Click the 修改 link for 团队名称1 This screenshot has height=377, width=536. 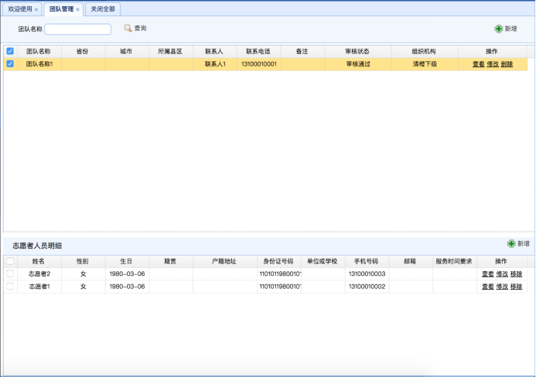[493, 64]
